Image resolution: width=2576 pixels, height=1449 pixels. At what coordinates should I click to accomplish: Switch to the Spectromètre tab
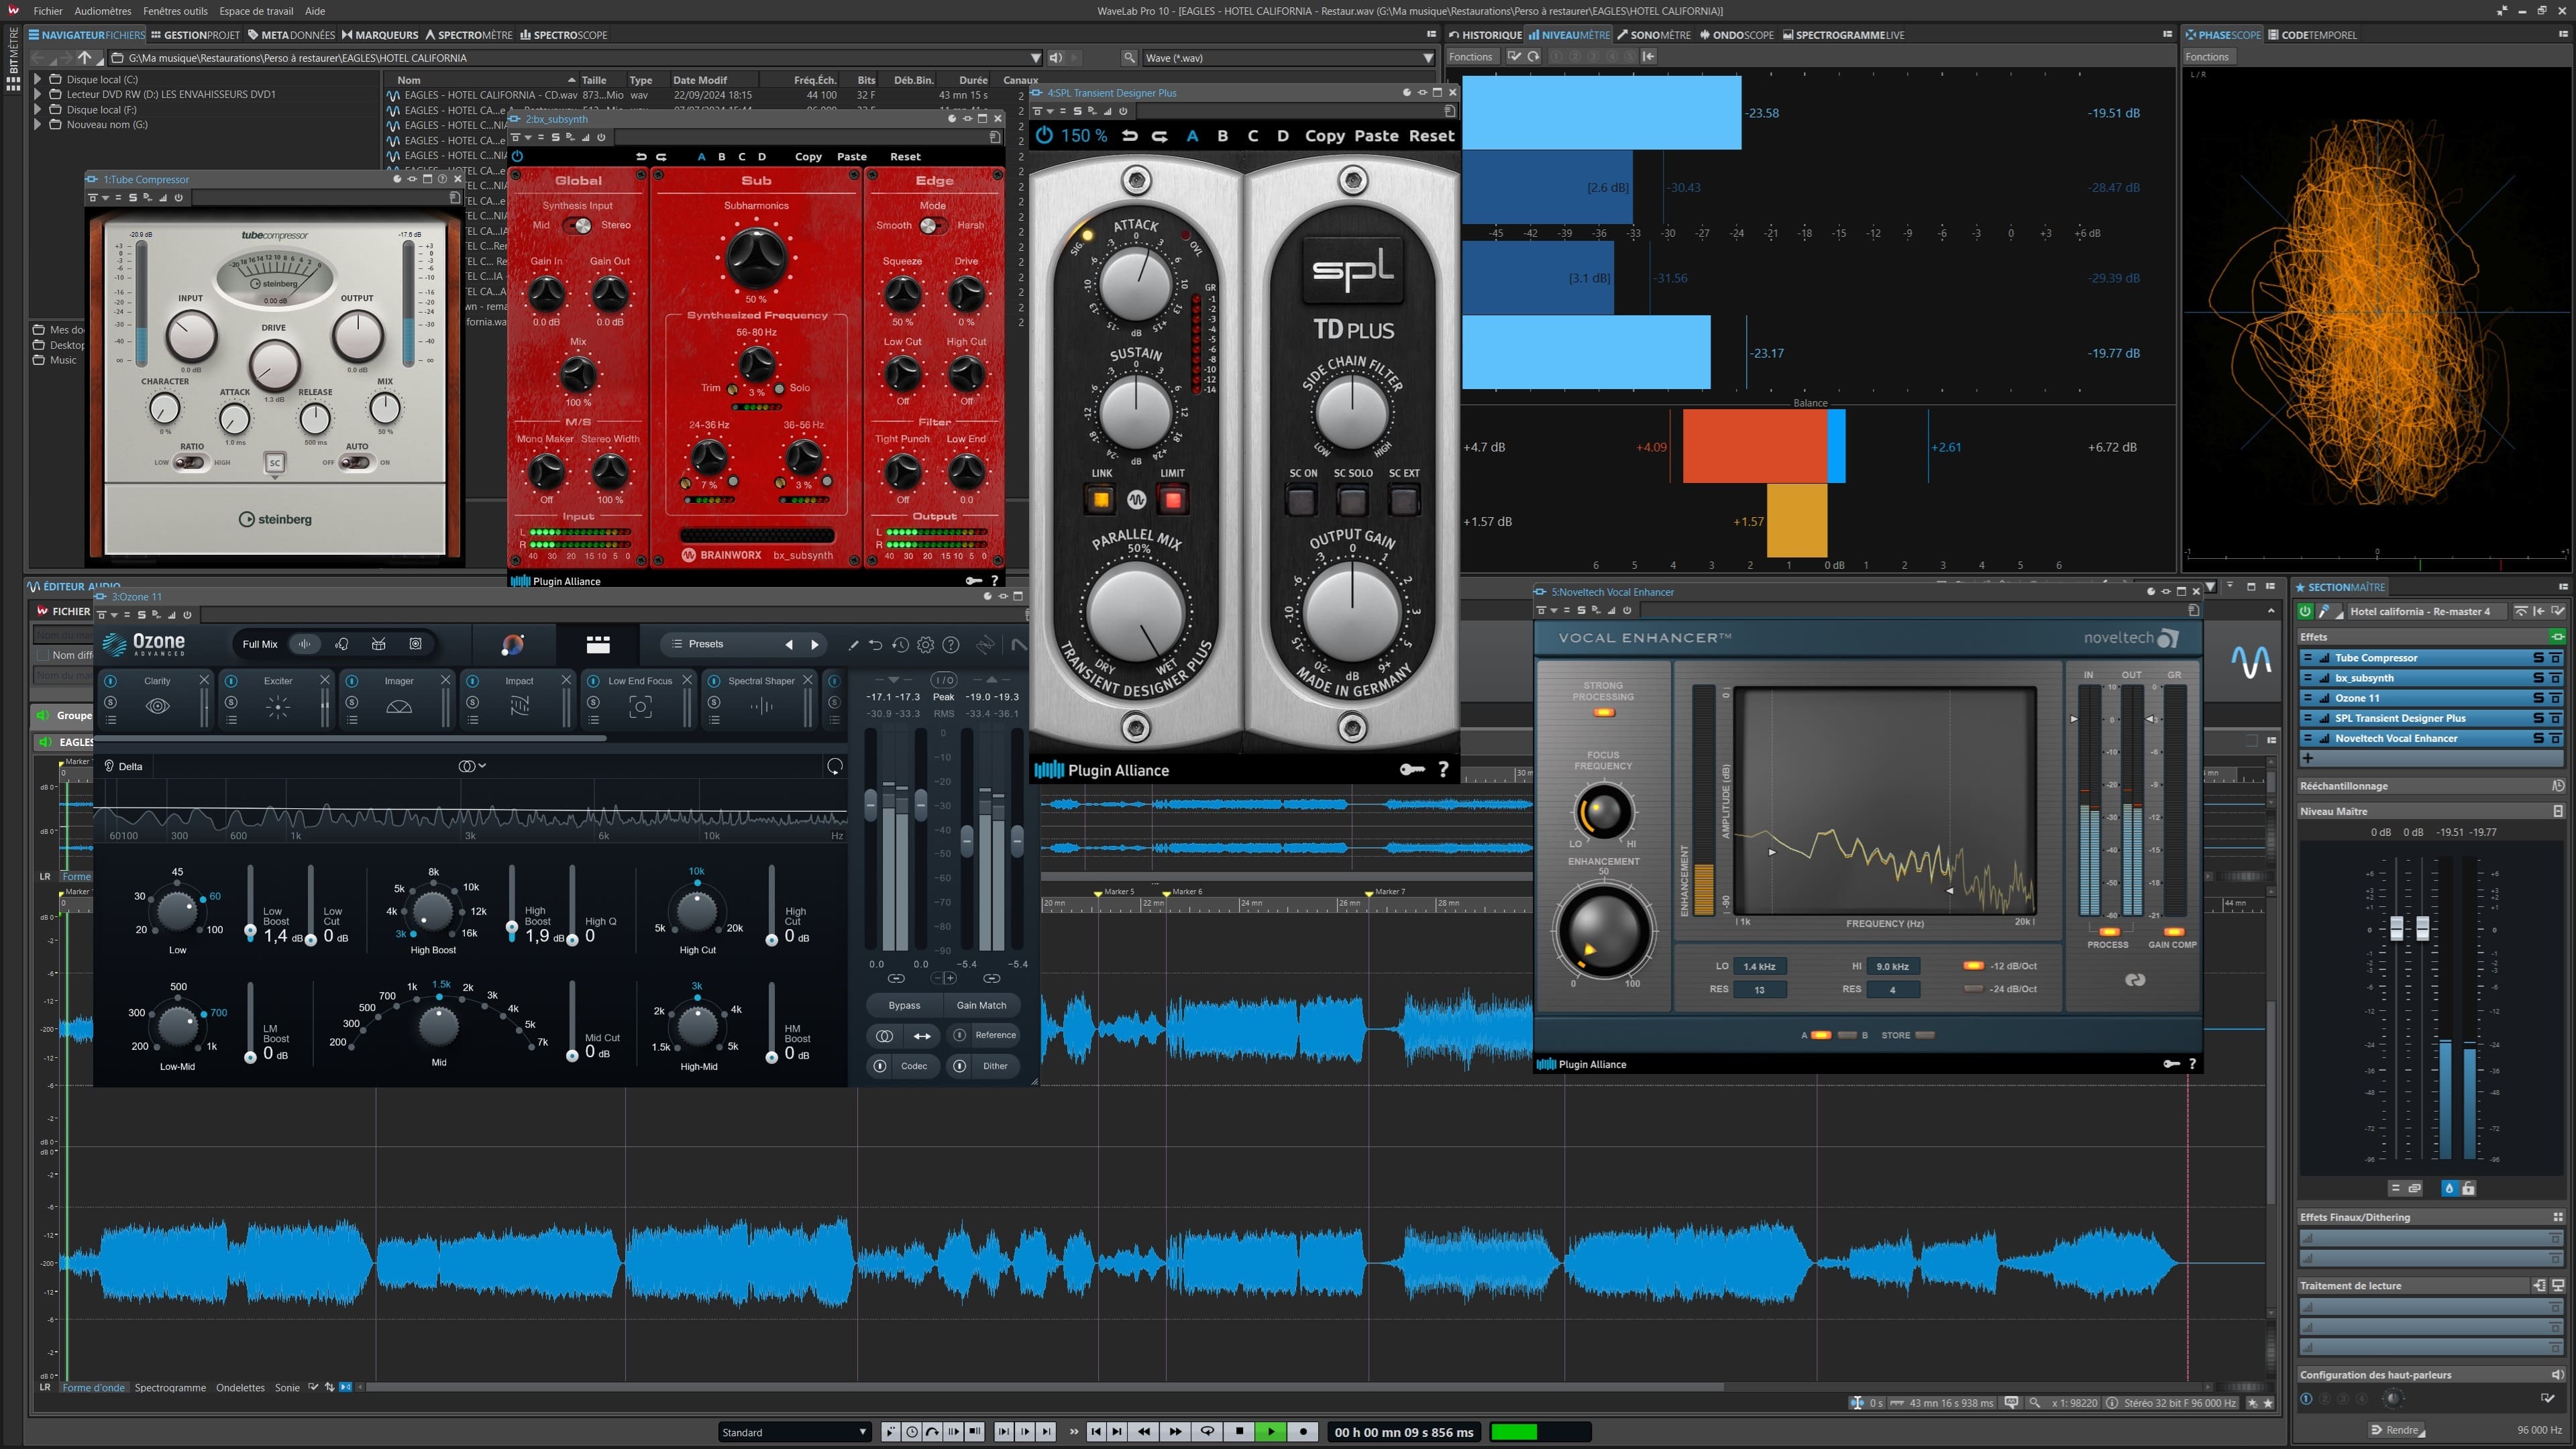point(469,35)
